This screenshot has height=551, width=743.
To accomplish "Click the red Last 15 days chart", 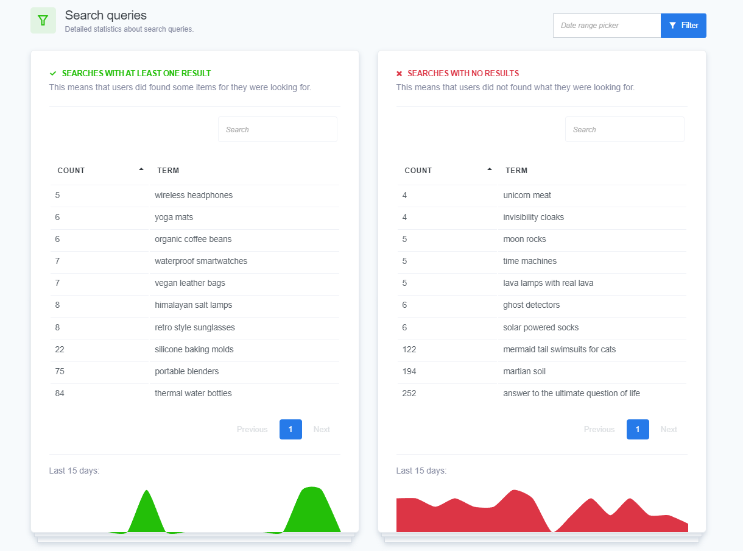I will 542,511.
